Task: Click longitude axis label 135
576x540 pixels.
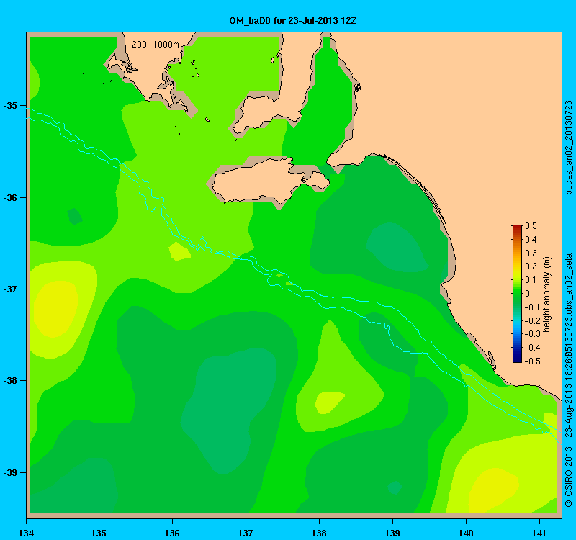Action: tap(99, 533)
